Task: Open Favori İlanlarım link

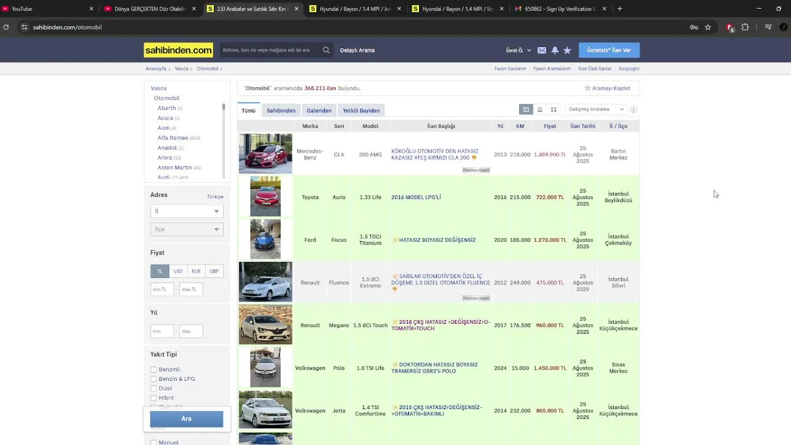Action: (x=510, y=69)
